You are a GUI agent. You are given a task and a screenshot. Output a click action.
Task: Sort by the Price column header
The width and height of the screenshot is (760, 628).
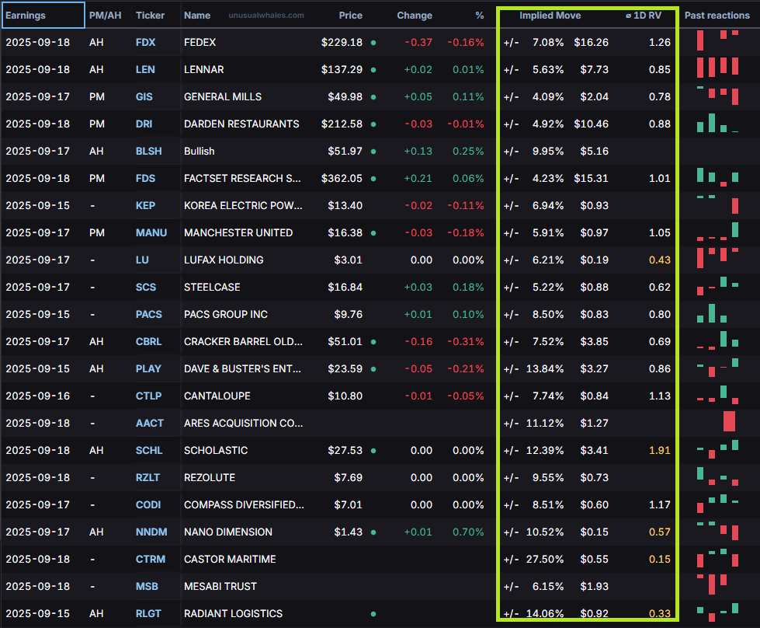[x=350, y=15]
